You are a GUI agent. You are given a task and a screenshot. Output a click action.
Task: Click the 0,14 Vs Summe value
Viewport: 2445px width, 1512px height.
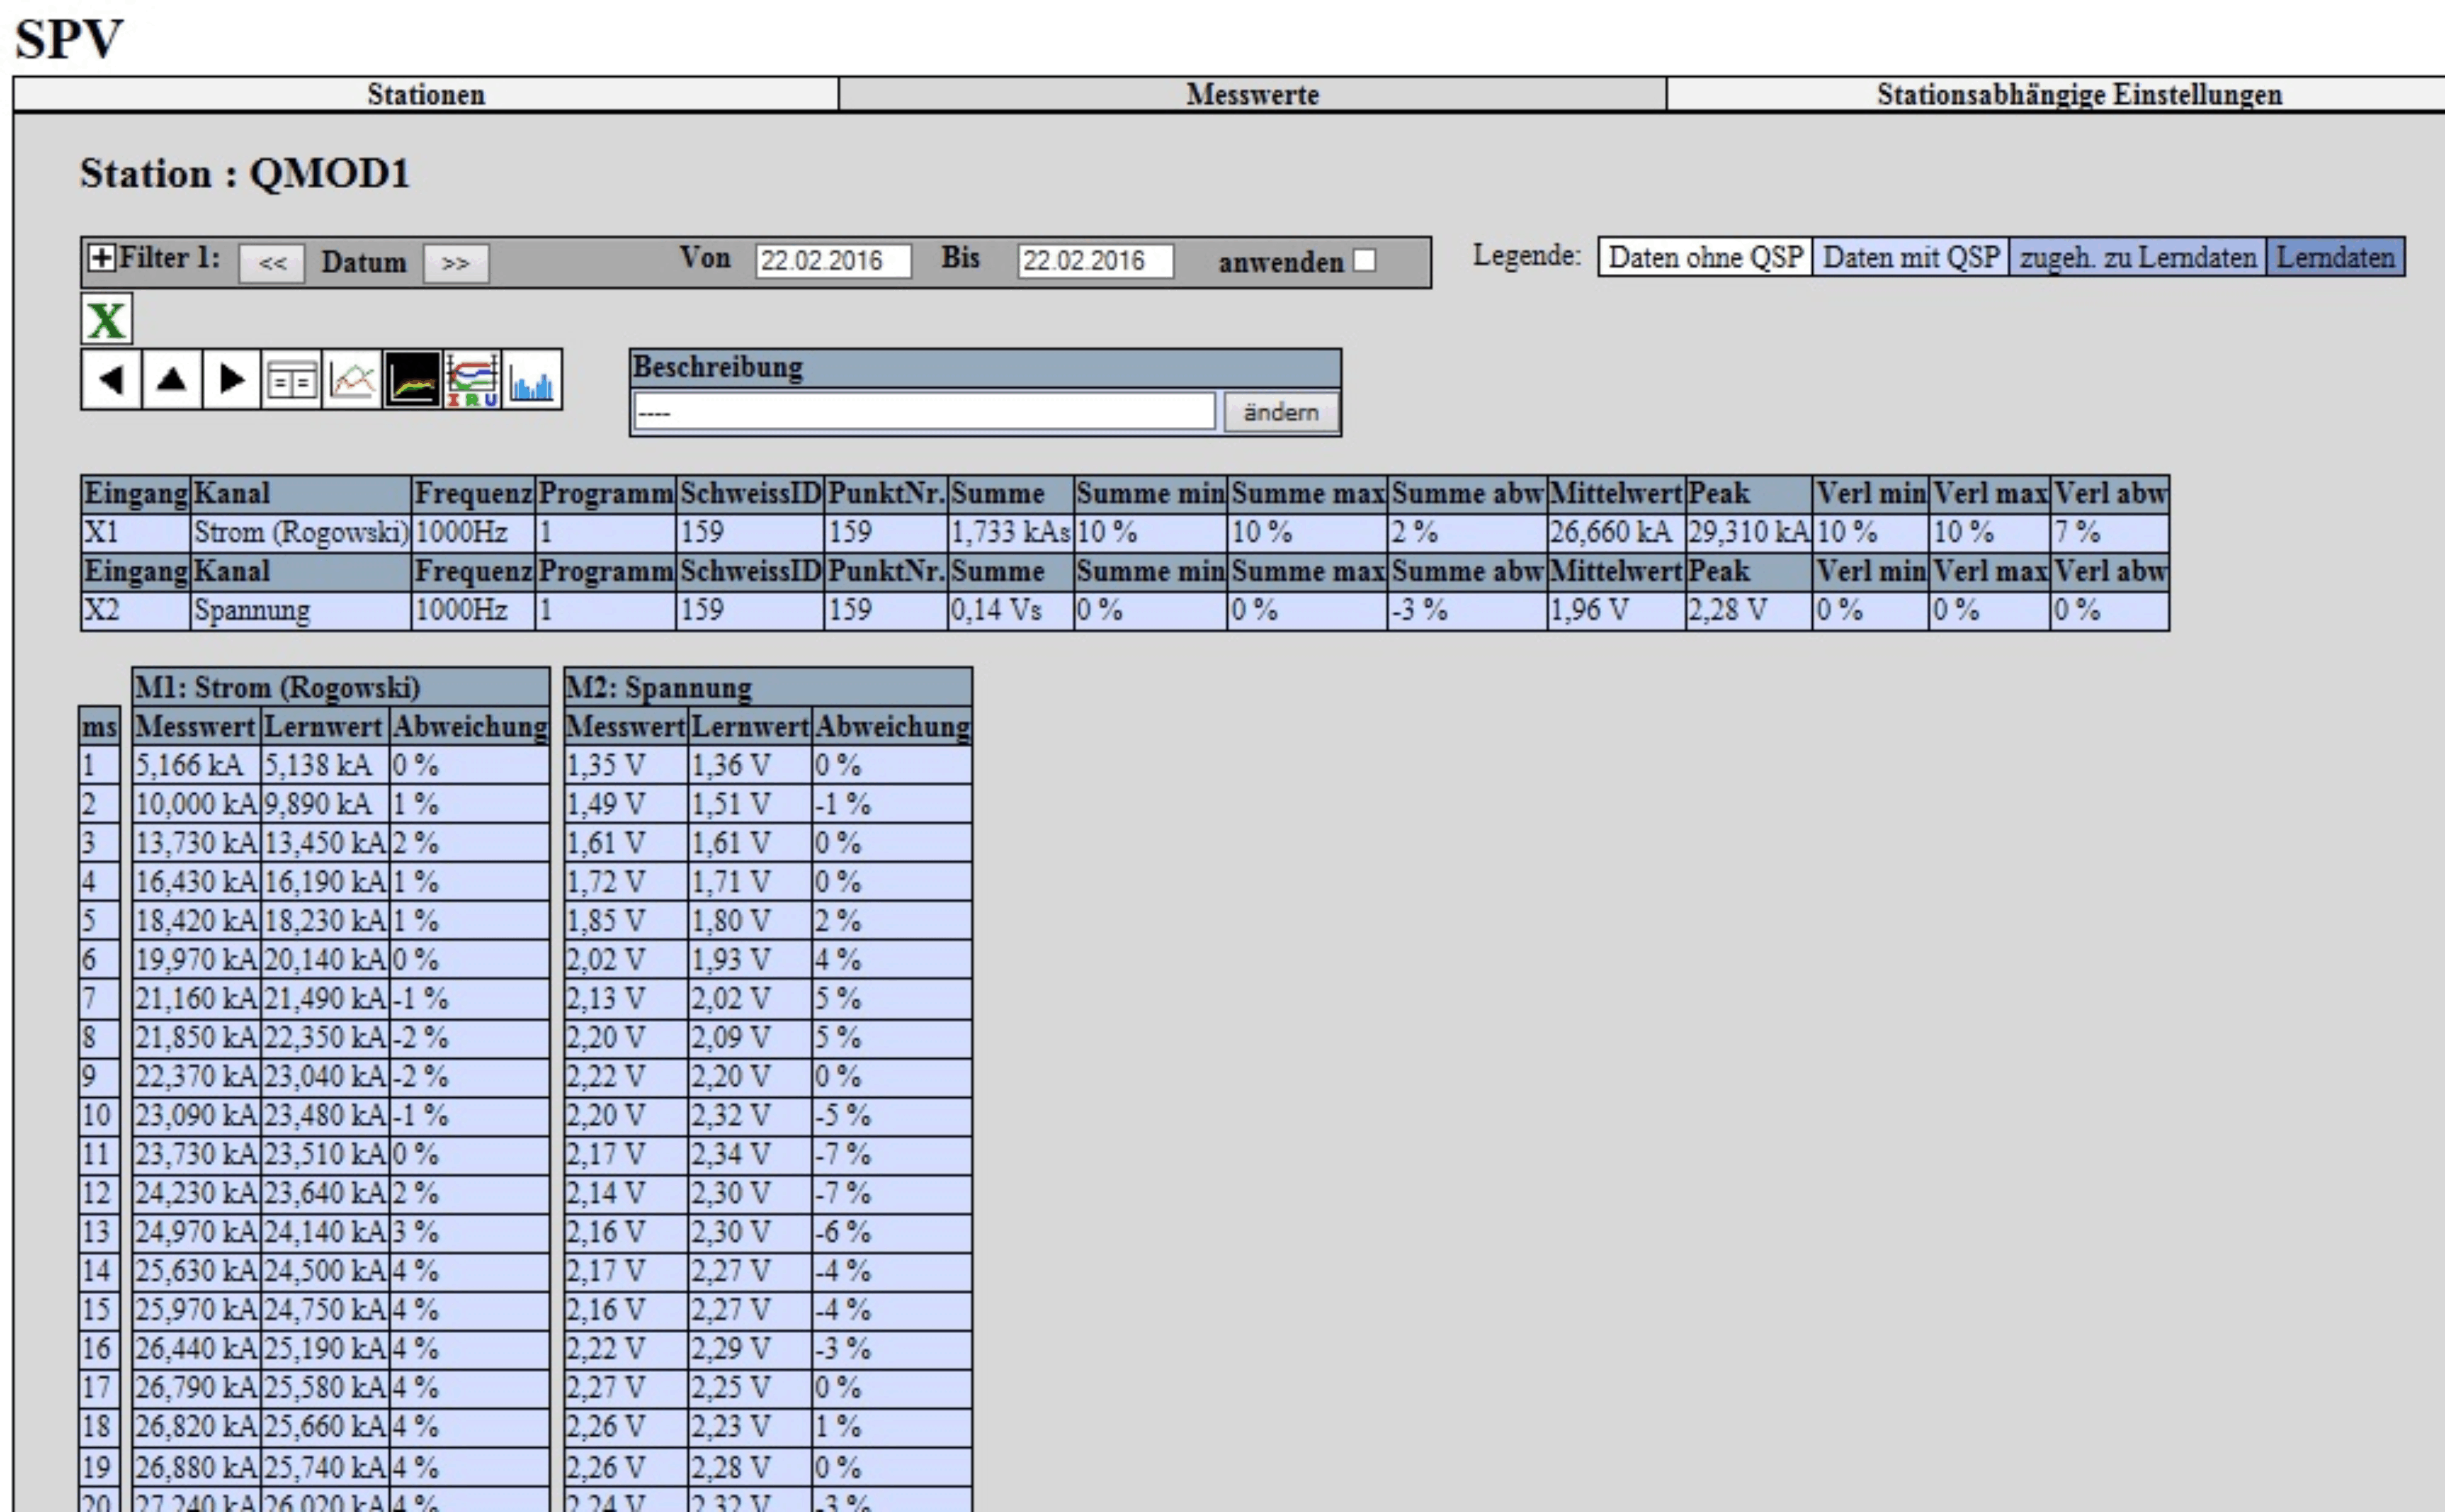coord(1010,610)
